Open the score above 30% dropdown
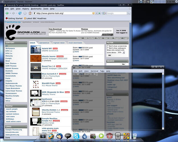Viewport: 178px width, 142px height. [121, 53]
